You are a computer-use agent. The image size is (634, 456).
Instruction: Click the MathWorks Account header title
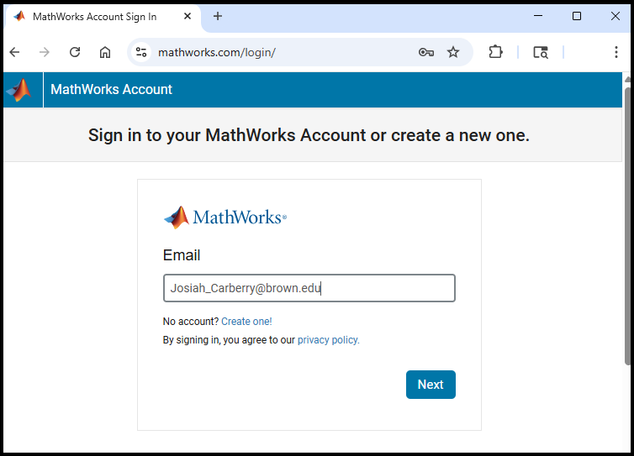111,89
